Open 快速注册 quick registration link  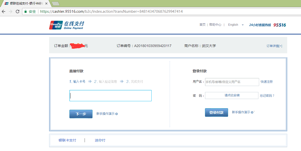pos(266,82)
